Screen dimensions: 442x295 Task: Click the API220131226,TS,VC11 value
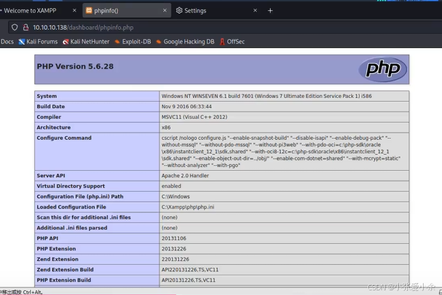pos(190,269)
